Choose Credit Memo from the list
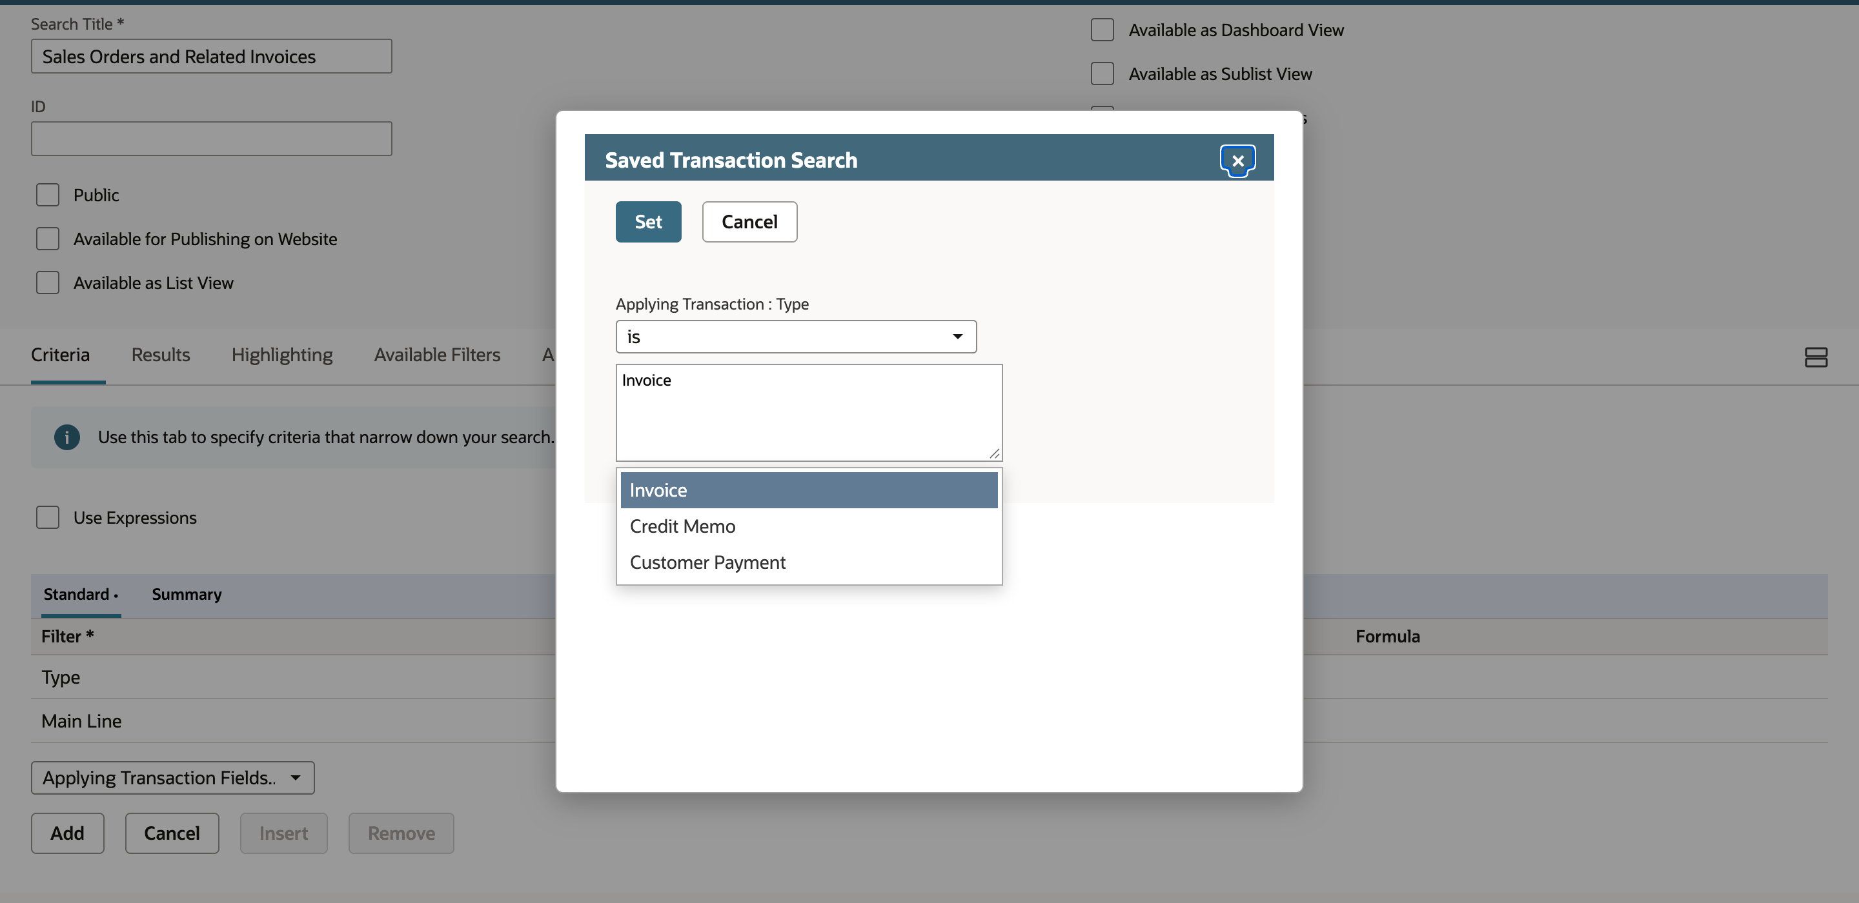This screenshot has height=903, width=1859. (809, 526)
